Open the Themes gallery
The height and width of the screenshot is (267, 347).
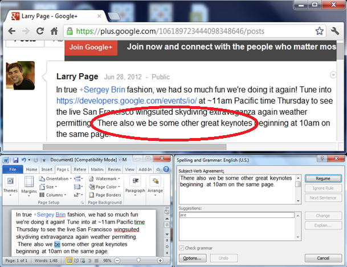click(10, 187)
